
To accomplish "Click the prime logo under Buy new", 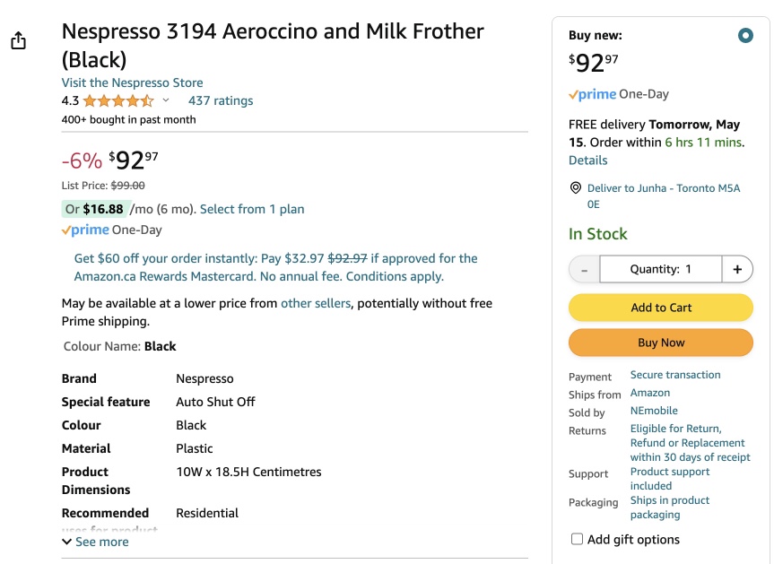I will [x=592, y=94].
